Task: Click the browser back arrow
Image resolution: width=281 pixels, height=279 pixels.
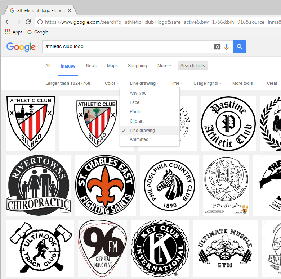Action: tap(8, 22)
